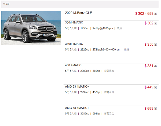Image resolution: width=161 pixels, height=126 pixels.
Task: Click the 共5筆 results count bar
Action: click(80, 4)
